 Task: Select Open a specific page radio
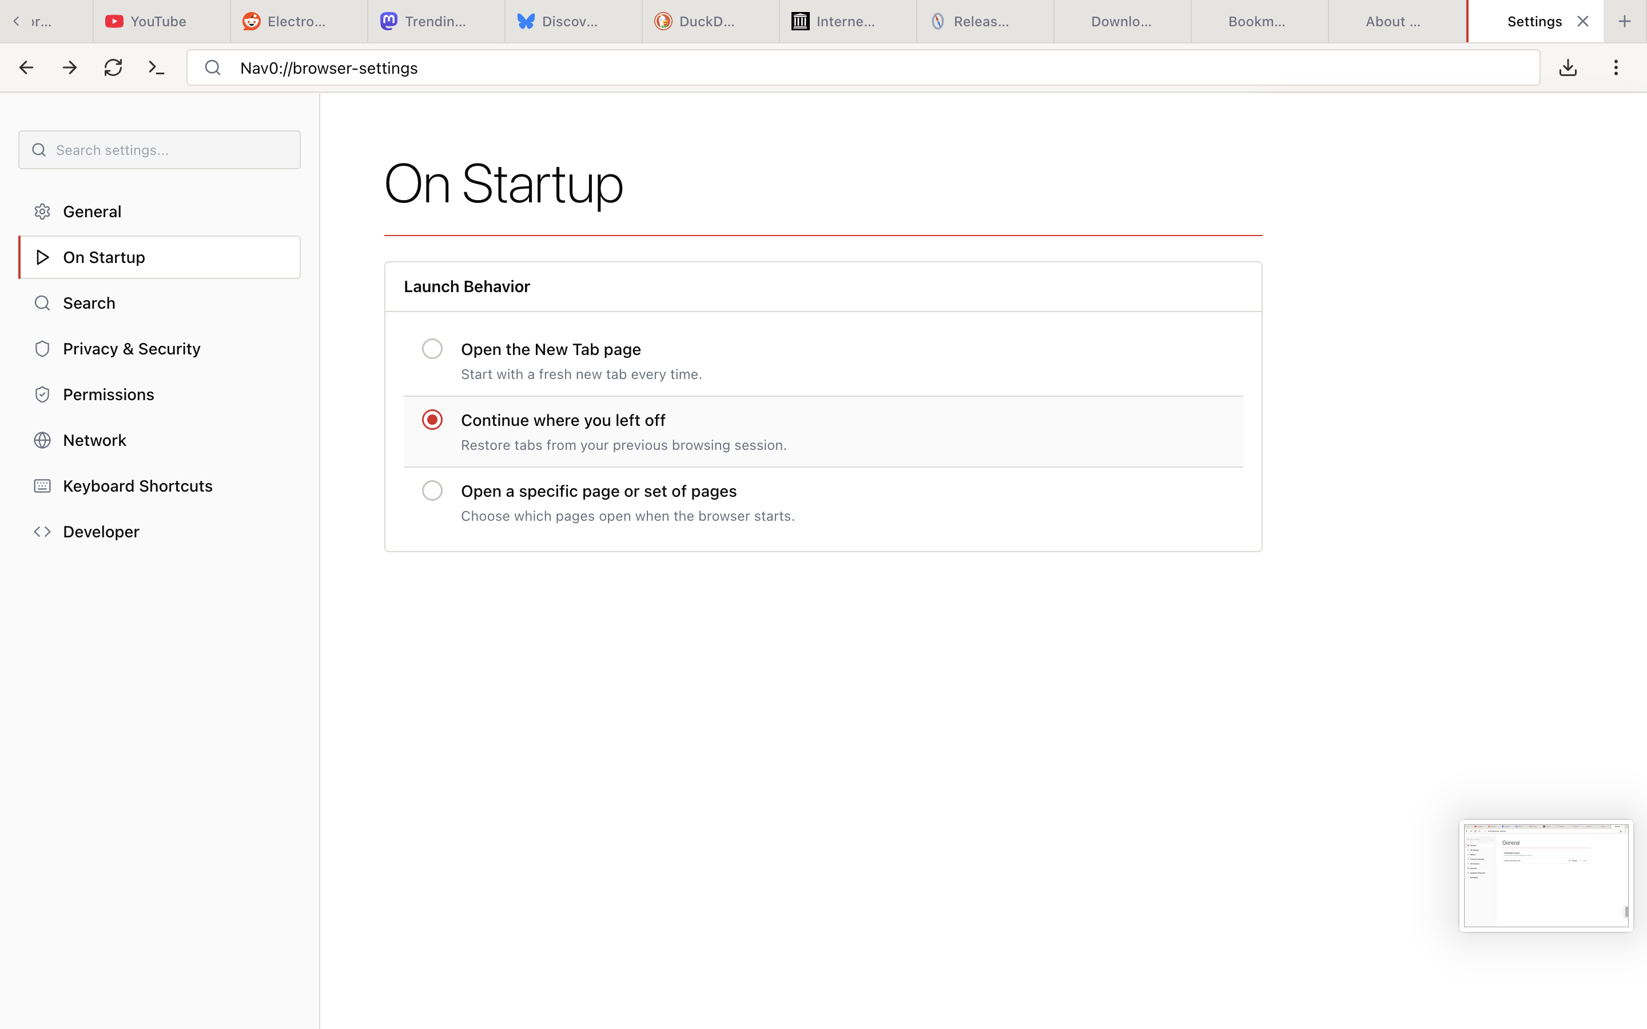pyautogui.click(x=432, y=490)
